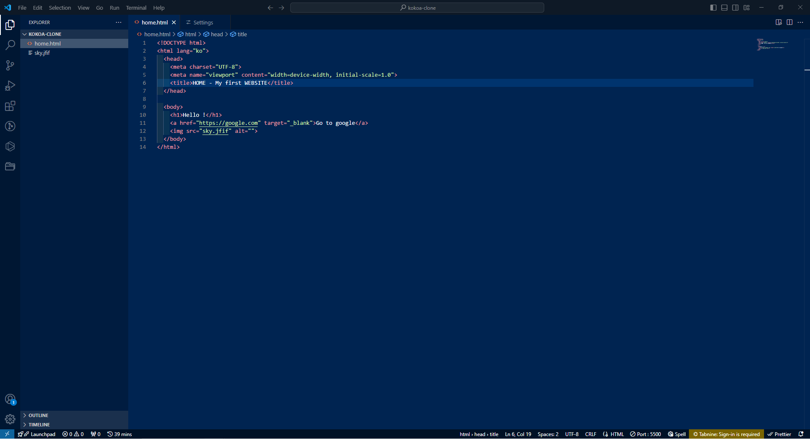The image size is (810, 439).
Task: Click the Port : 5500 live server button
Action: [x=645, y=434]
